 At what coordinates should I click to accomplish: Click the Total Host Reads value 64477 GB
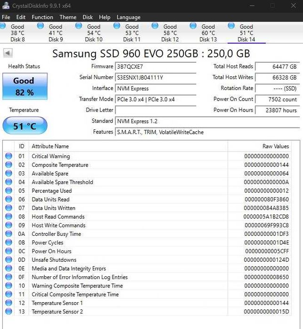(x=278, y=67)
